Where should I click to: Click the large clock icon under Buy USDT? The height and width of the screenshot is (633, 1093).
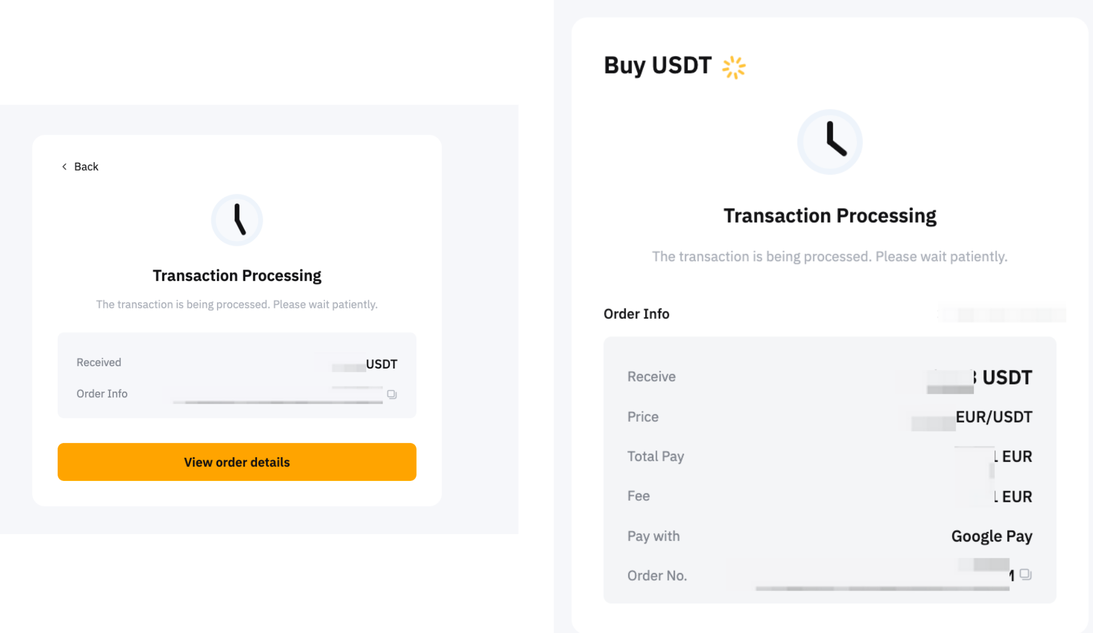click(x=830, y=142)
